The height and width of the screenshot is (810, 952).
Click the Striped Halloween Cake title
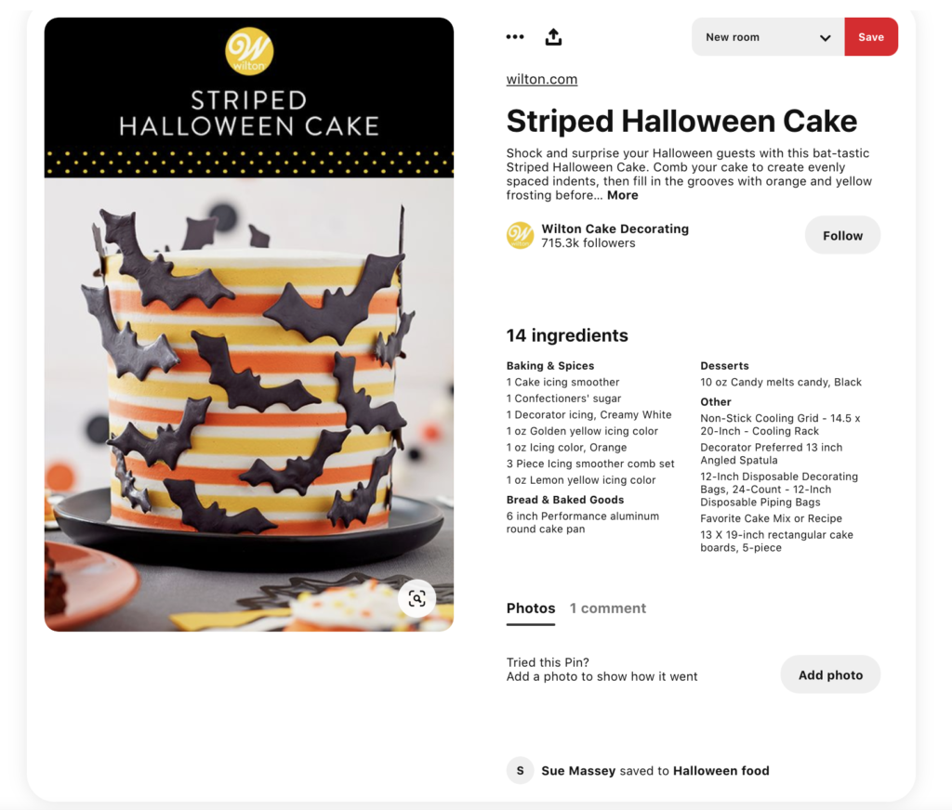681,121
